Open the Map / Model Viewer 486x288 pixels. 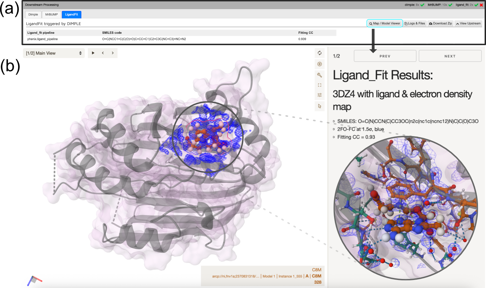385,23
